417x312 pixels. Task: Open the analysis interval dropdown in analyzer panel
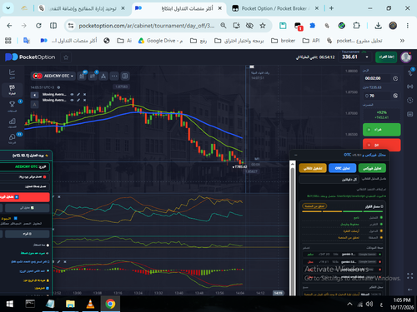click(329, 180)
